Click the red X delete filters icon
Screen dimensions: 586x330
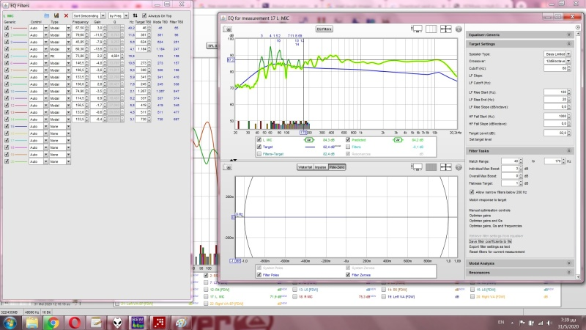pyautogui.click(x=66, y=15)
